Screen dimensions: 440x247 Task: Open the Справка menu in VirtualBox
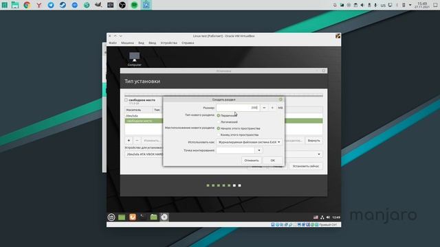click(188, 43)
